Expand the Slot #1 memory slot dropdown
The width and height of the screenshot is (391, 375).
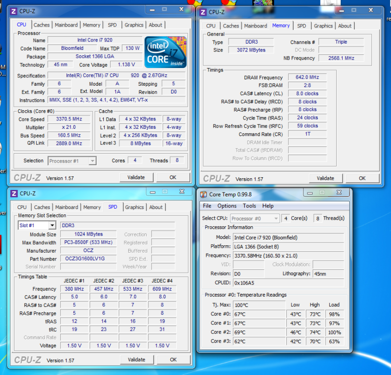[x=37, y=225]
